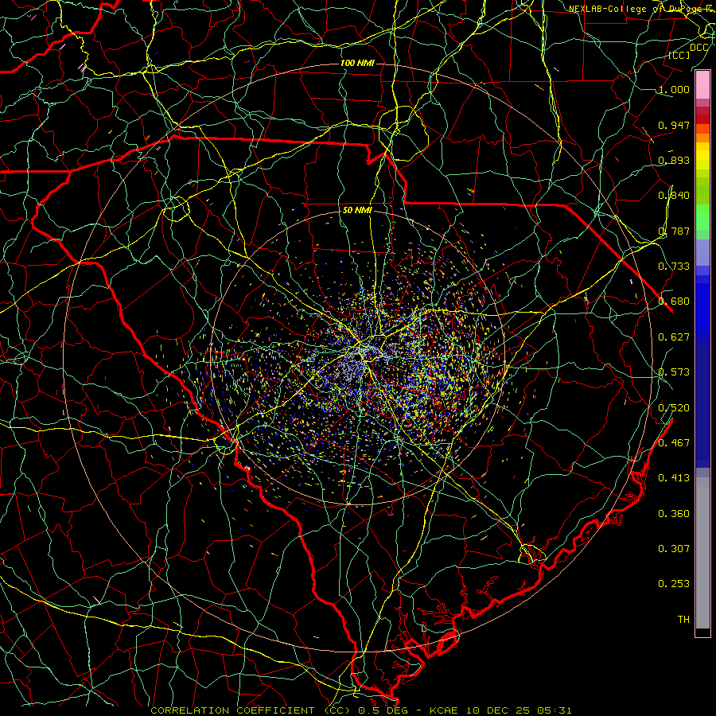Click the [CC] units label
Viewport: 716px width, 716px height.
pos(679,55)
